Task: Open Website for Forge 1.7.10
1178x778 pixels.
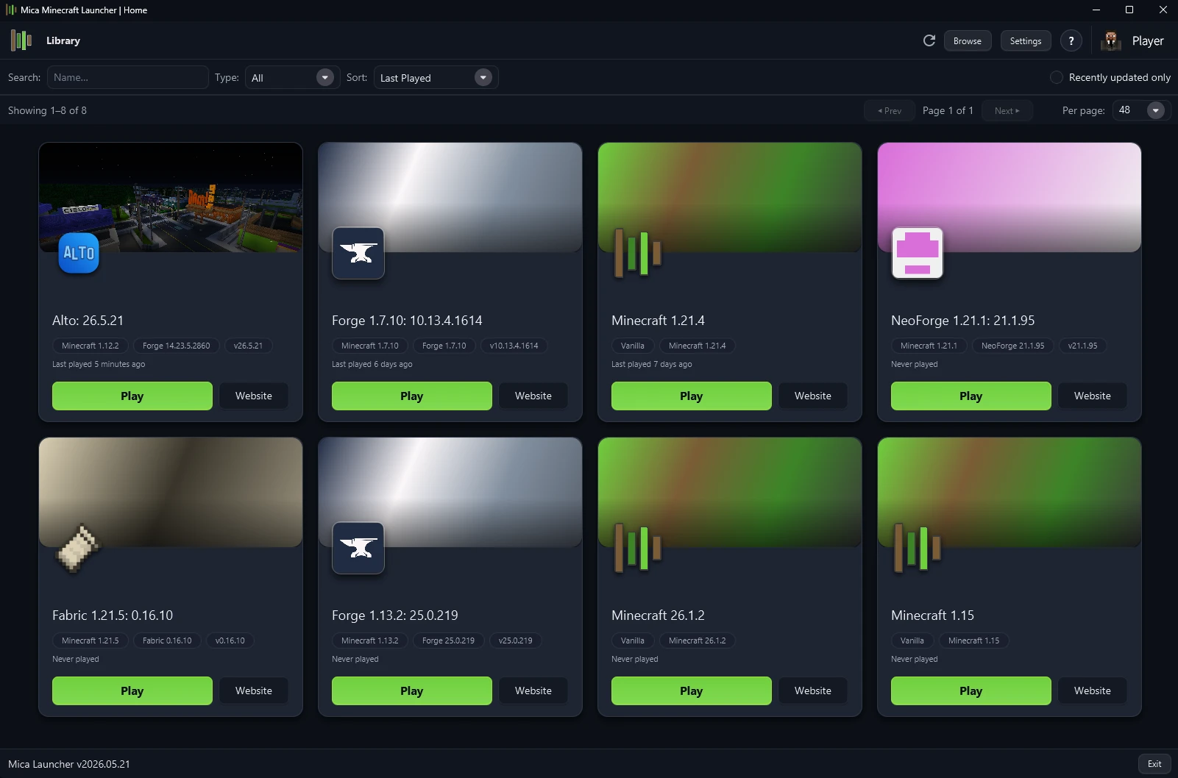Action: point(533,396)
